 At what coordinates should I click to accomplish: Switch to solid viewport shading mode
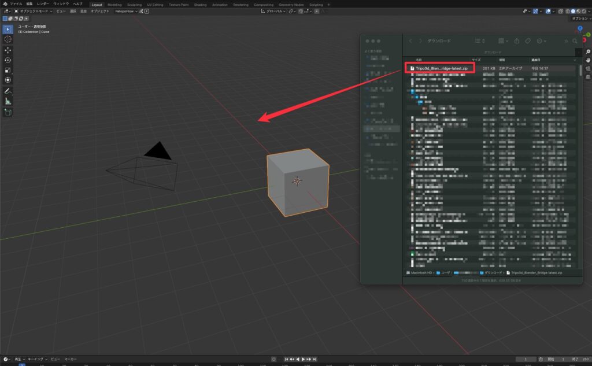pos(572,11)
